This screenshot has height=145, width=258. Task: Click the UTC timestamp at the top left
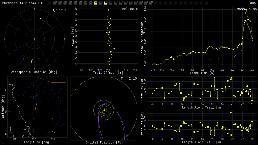23,3
